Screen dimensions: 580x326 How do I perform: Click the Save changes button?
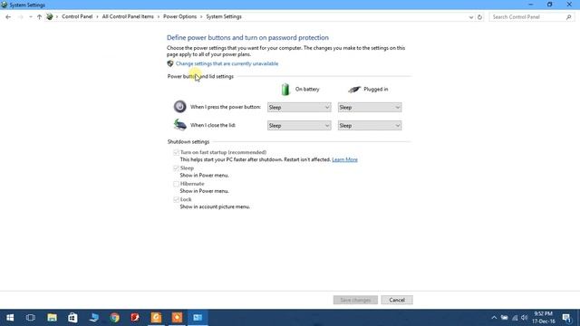click(355, 300)
